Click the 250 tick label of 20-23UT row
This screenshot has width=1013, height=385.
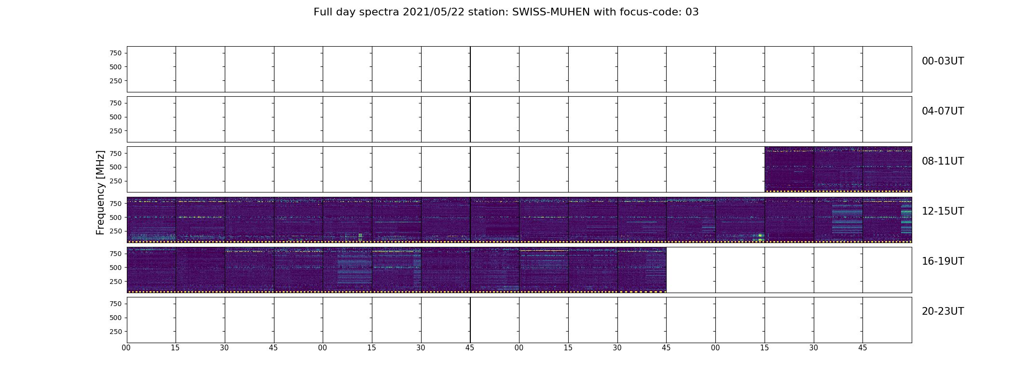(x=116, y=332)
